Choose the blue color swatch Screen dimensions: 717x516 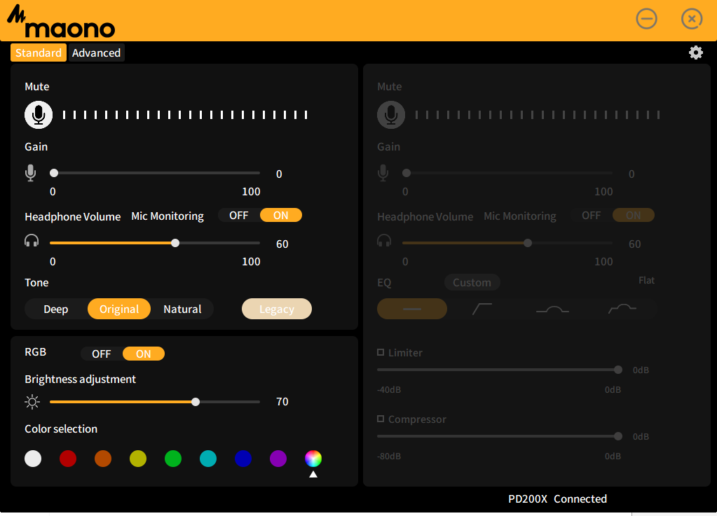pos(243,459)
